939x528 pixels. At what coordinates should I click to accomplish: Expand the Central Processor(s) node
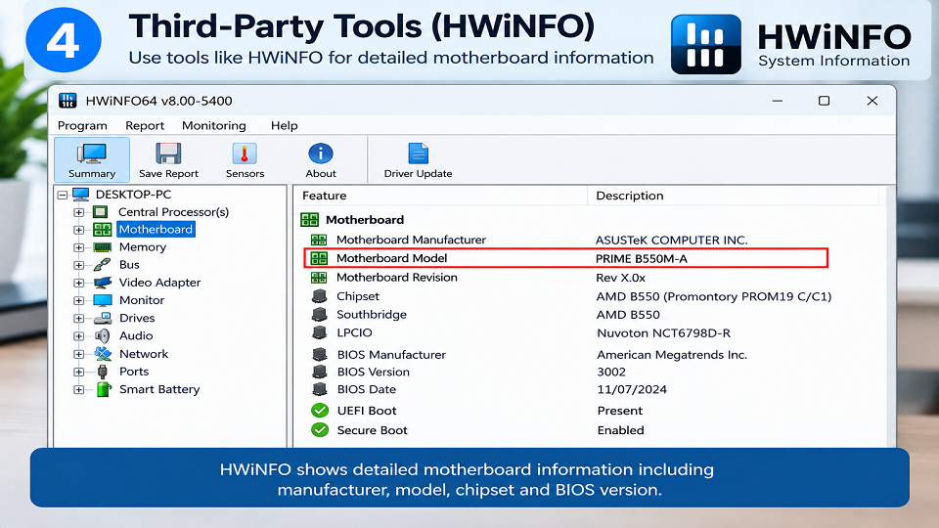pos(78,212)
